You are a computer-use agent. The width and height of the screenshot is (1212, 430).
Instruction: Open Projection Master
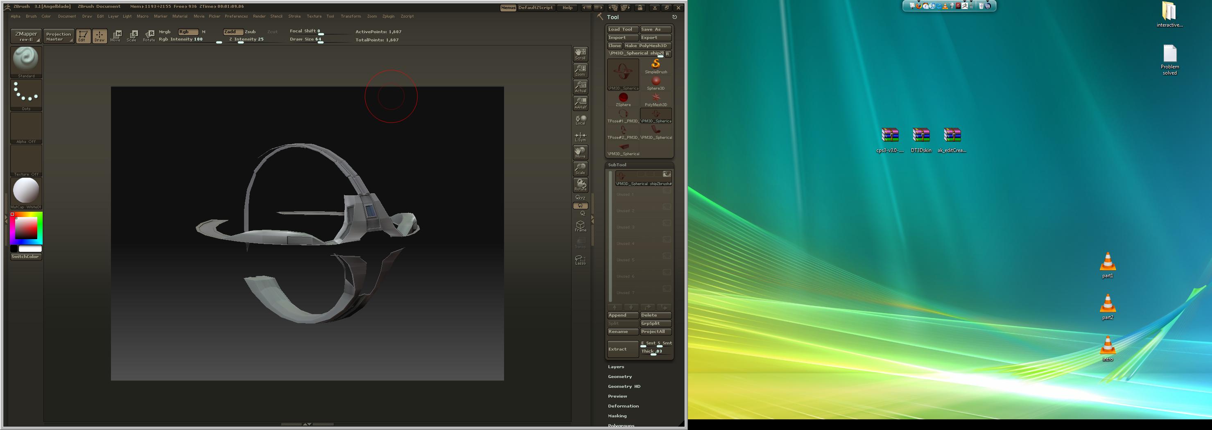click(59, 36)
